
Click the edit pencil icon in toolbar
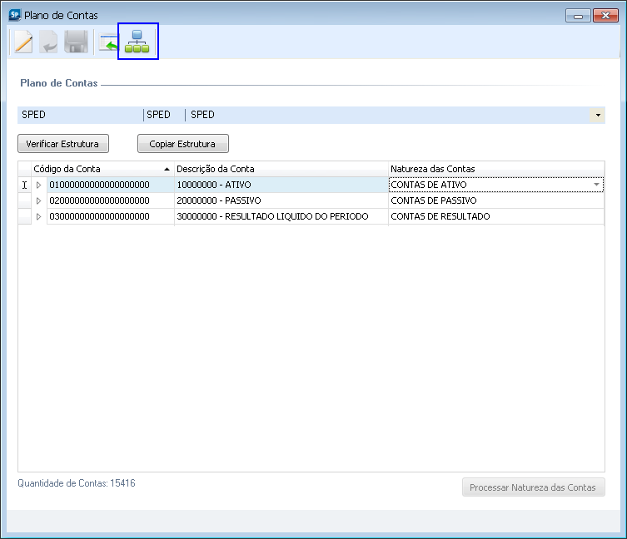(23, 42)
